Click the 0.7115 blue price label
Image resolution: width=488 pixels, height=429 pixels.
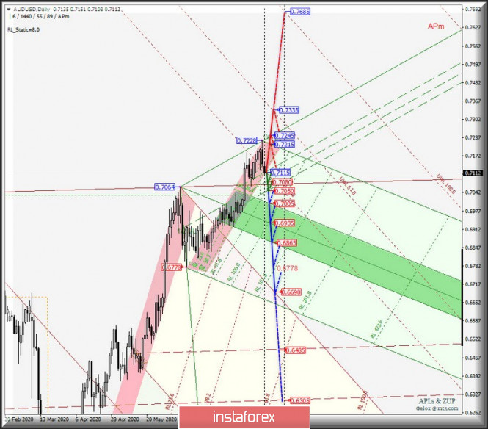[x=280, y=173]
